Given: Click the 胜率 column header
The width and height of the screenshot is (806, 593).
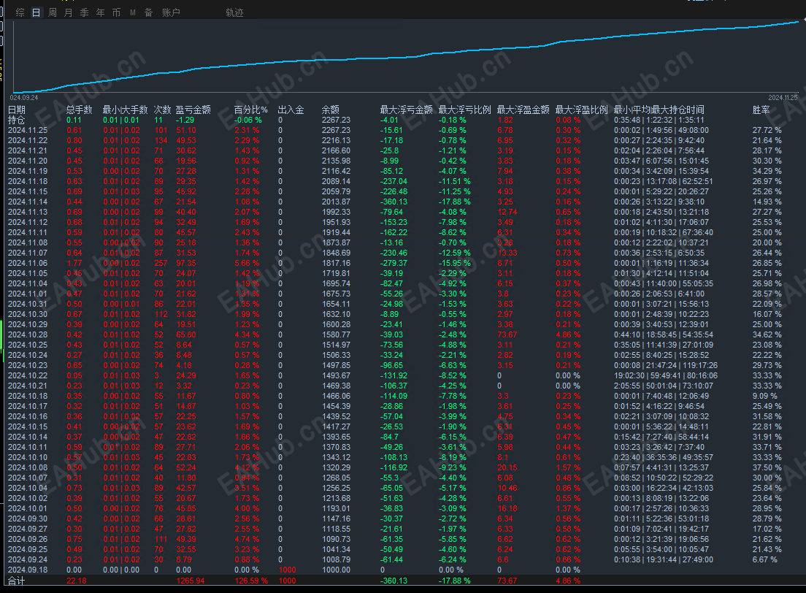Looking at the screenshot, I should tap(761, 110).
